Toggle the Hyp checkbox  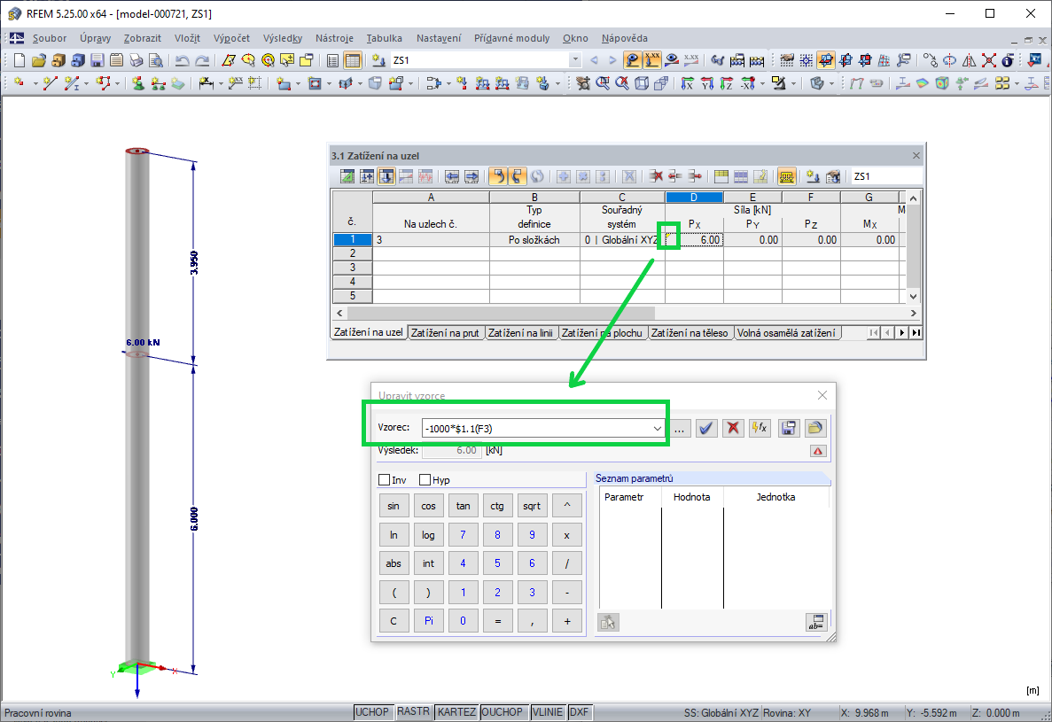[x=425, y=480]
